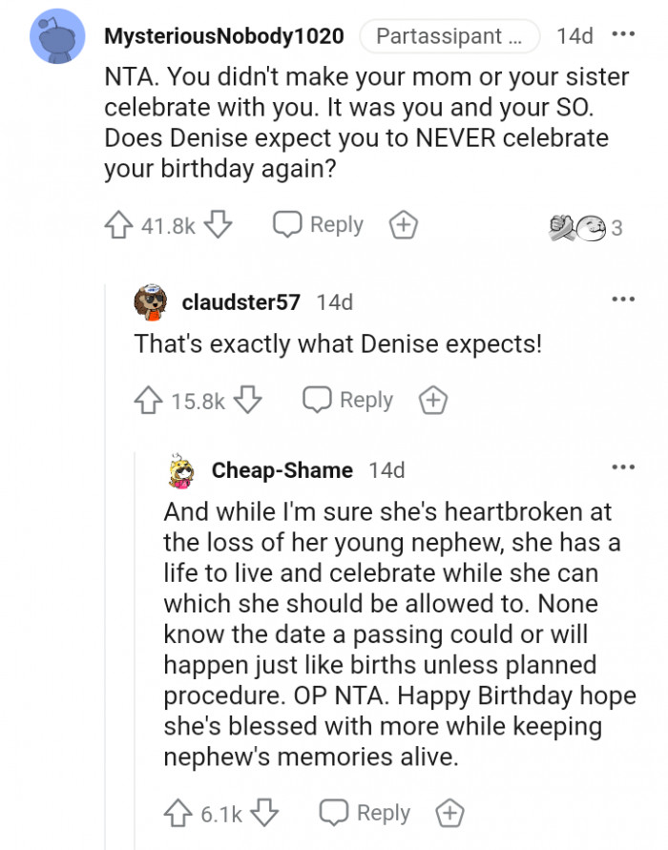This screenshot has height=850, width=668.
Task: Open the award icon on claudster57's reply
Action: click(432, 400)
